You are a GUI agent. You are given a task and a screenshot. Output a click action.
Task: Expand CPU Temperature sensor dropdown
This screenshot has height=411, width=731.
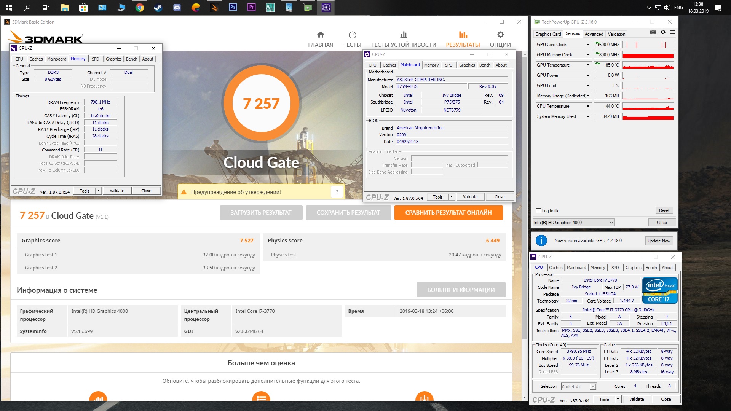pos(588,106)
